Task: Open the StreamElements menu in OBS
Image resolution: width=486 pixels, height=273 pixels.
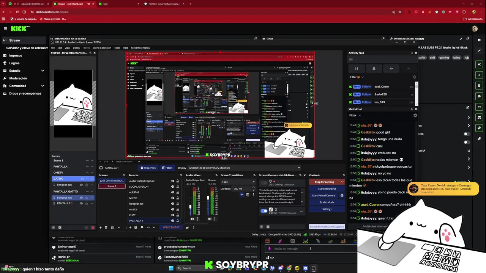Action: 140,48
